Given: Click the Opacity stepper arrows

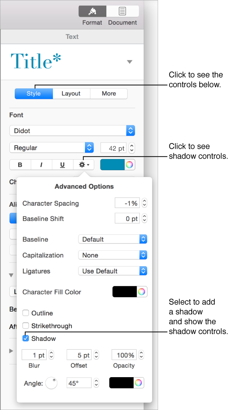Looking at the screenshot, I should [x=142, y=355].
